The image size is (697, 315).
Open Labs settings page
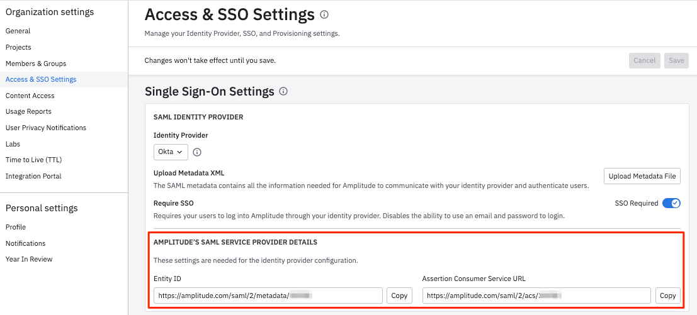pyautogui.click(x=13, y=144)
